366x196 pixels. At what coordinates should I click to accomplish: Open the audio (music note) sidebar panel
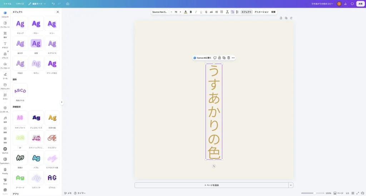click(5, 119)
